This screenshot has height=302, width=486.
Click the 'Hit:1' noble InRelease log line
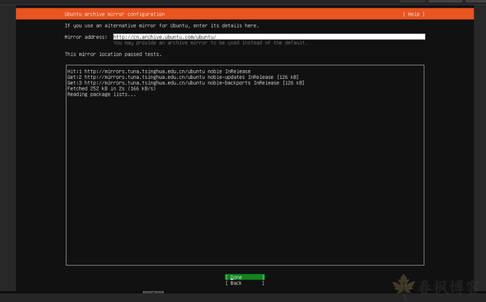[159, 72]
